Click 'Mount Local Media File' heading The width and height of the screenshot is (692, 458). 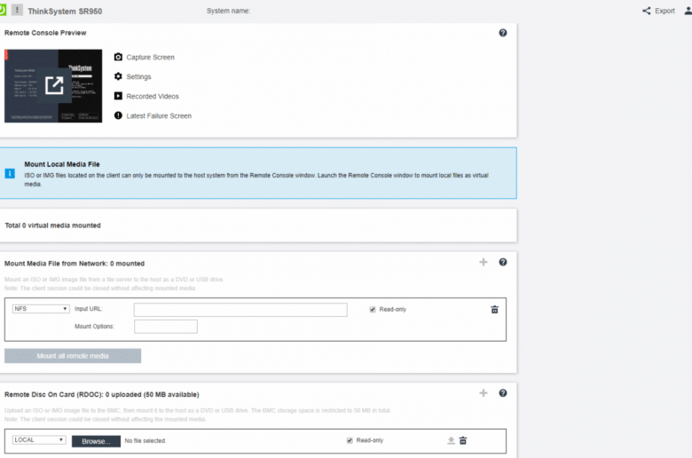click(62, 164)
